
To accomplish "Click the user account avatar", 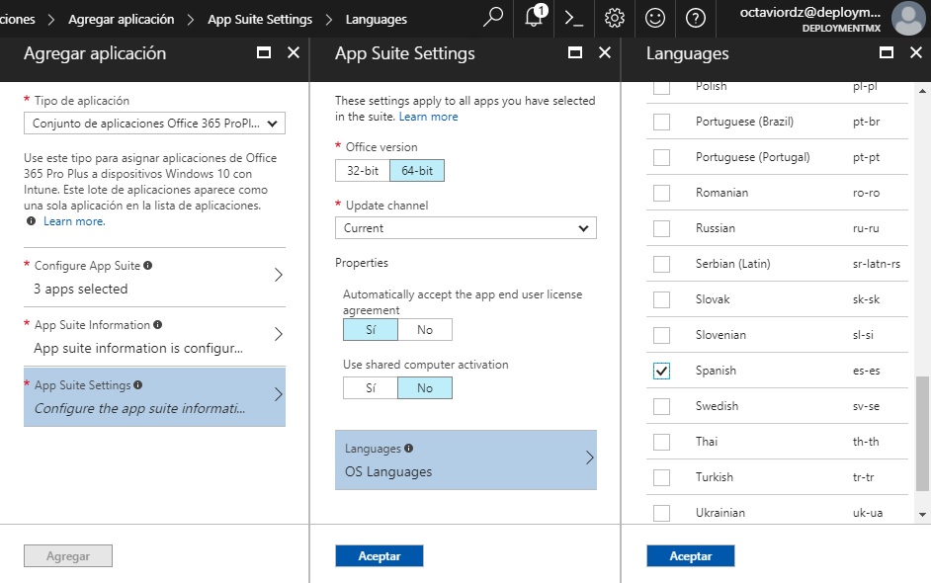I will (x=906, y=19).
